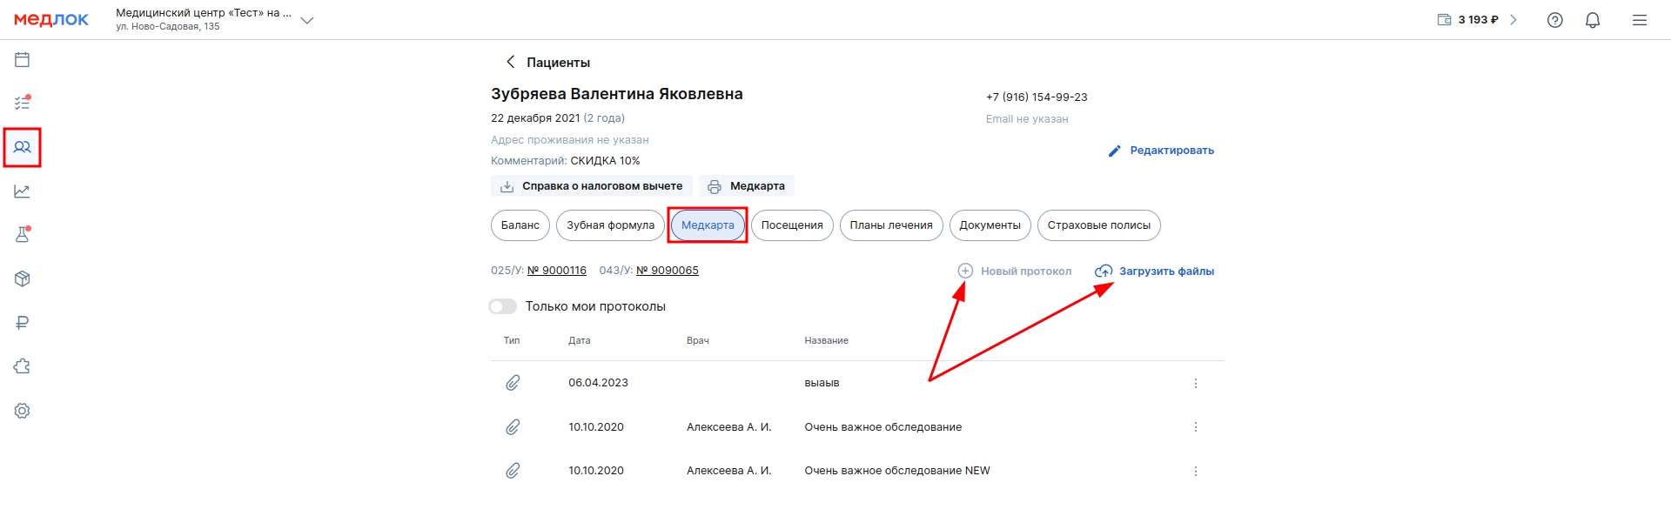Open the settings gear sidebar icon
The height and width of the screenshot is (523, 1671).
click(x=23, y=411)
